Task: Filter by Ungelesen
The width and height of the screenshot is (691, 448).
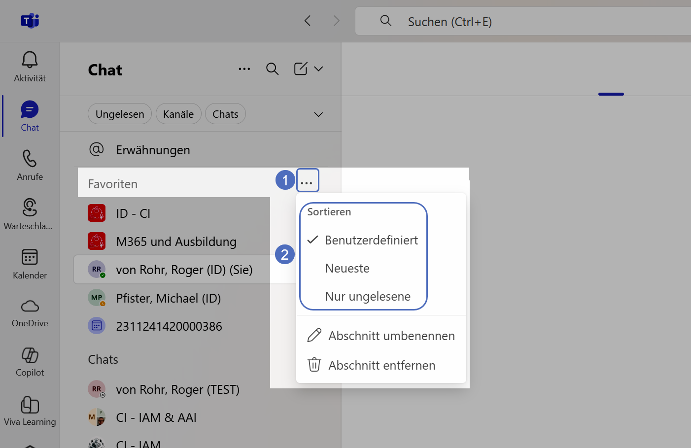Action: point(120,114)
